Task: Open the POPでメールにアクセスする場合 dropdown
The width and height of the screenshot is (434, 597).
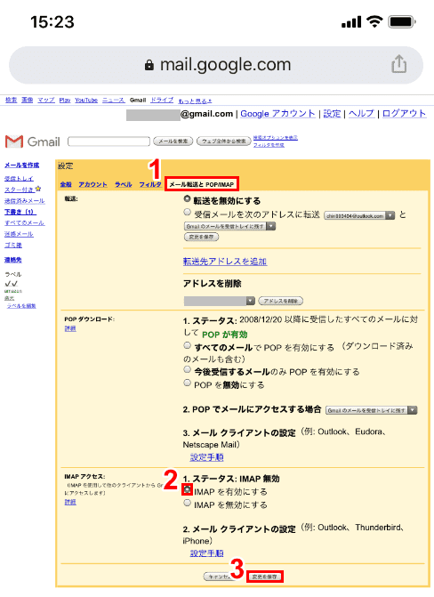Action: pos(372,410)
